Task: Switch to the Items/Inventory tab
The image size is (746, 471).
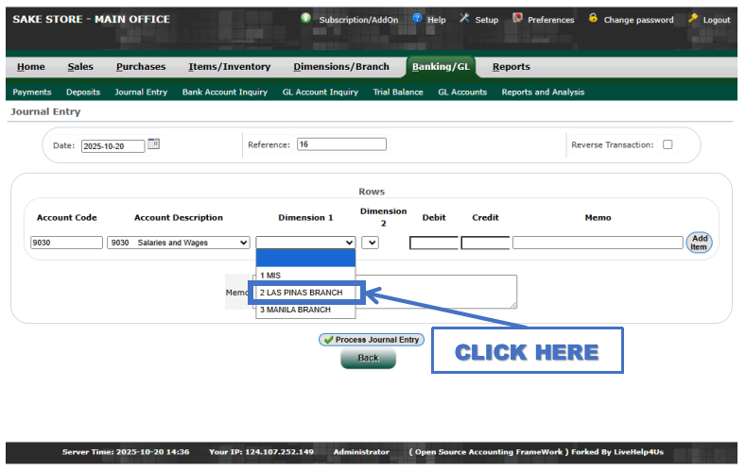Action: point(229,67)
